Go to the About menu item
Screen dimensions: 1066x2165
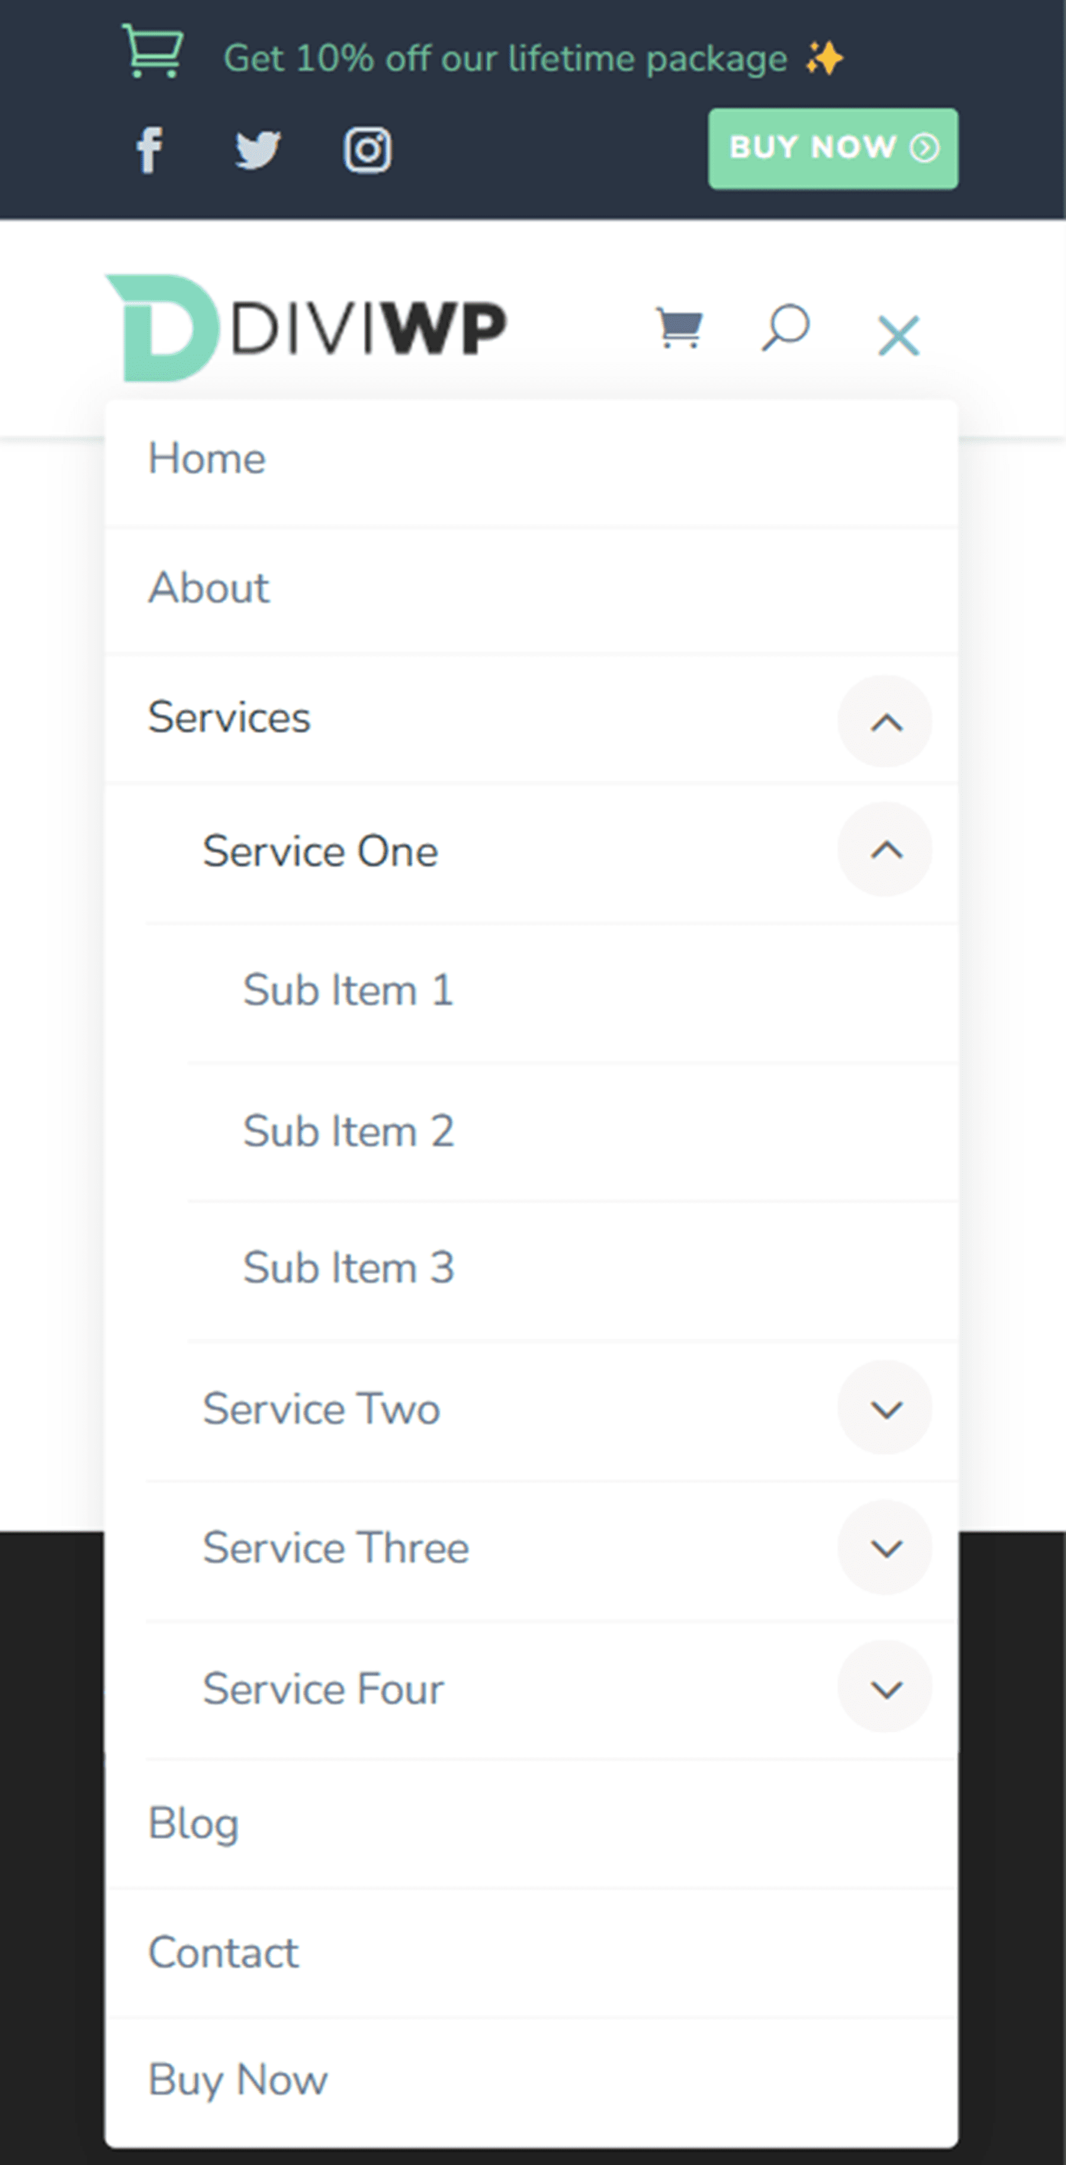[209, 588]
